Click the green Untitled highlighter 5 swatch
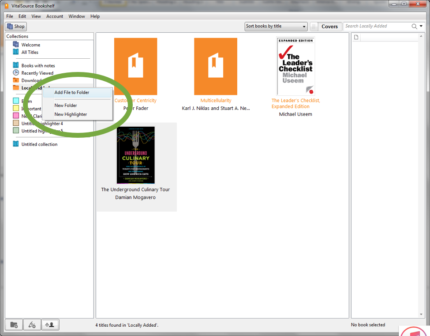This screenshot has width=430, height=336. (16, 131)
